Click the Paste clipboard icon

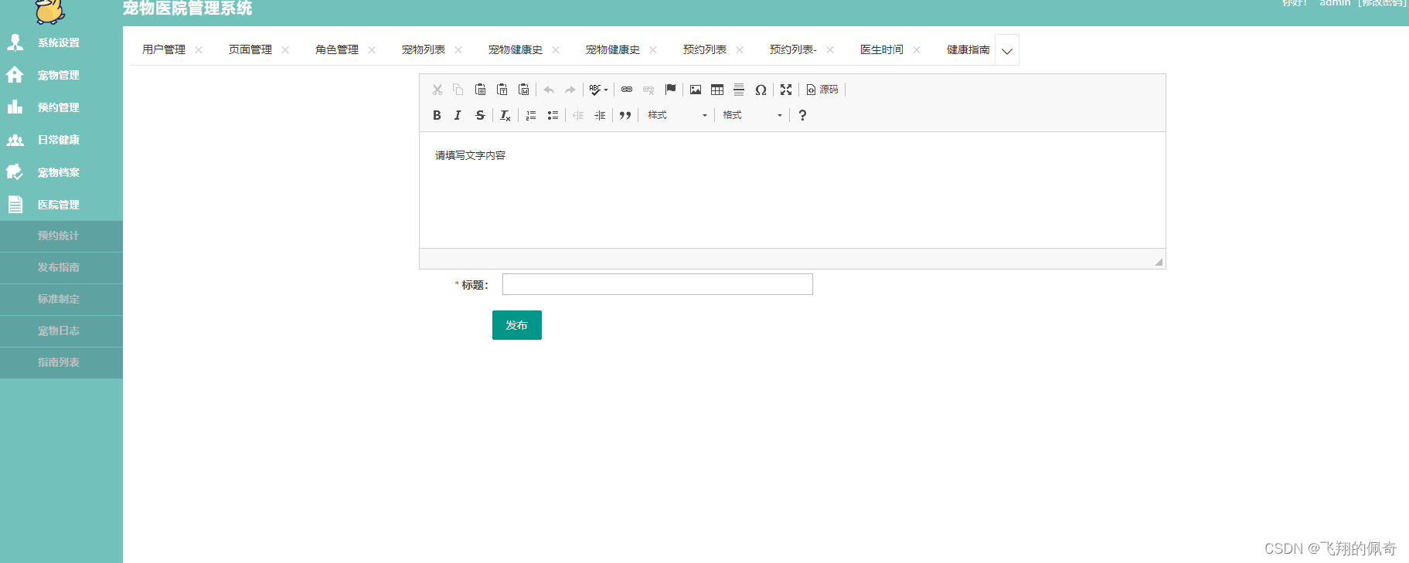[x=480, y=90]
